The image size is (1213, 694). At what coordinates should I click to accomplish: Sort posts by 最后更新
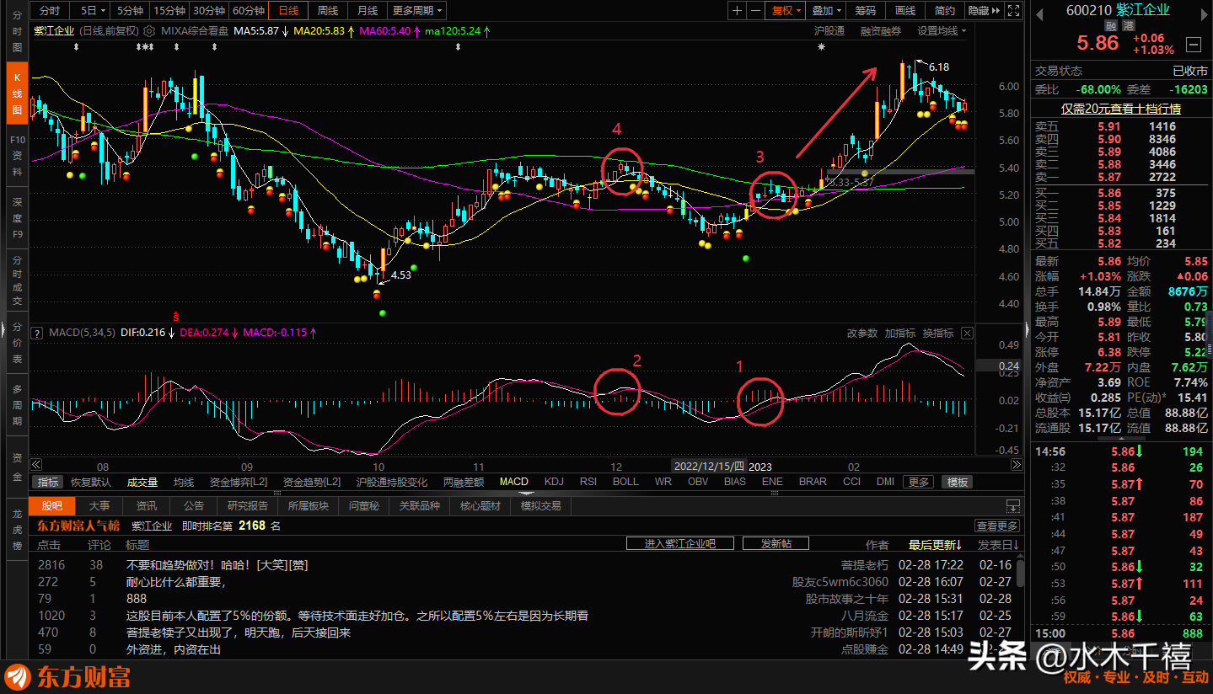tap(936, 545)
